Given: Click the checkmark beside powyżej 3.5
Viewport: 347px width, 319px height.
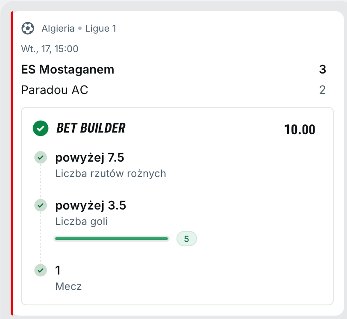Looking at the screenshot, I should pyautogui.click(x=41, y=206).
